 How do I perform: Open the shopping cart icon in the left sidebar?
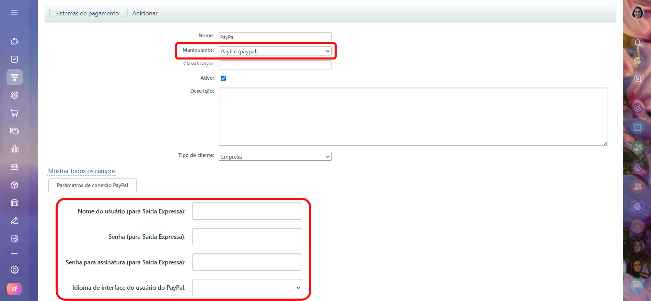(14, 113)
